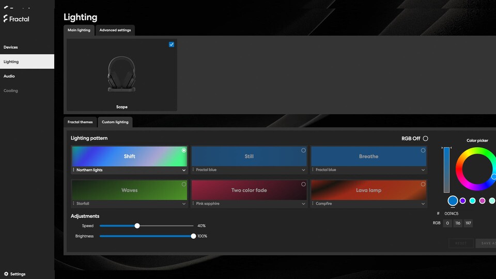Open Settings via the gear icon
The width and height of the screenshot is (496, 279).
[x=6, y=274]
